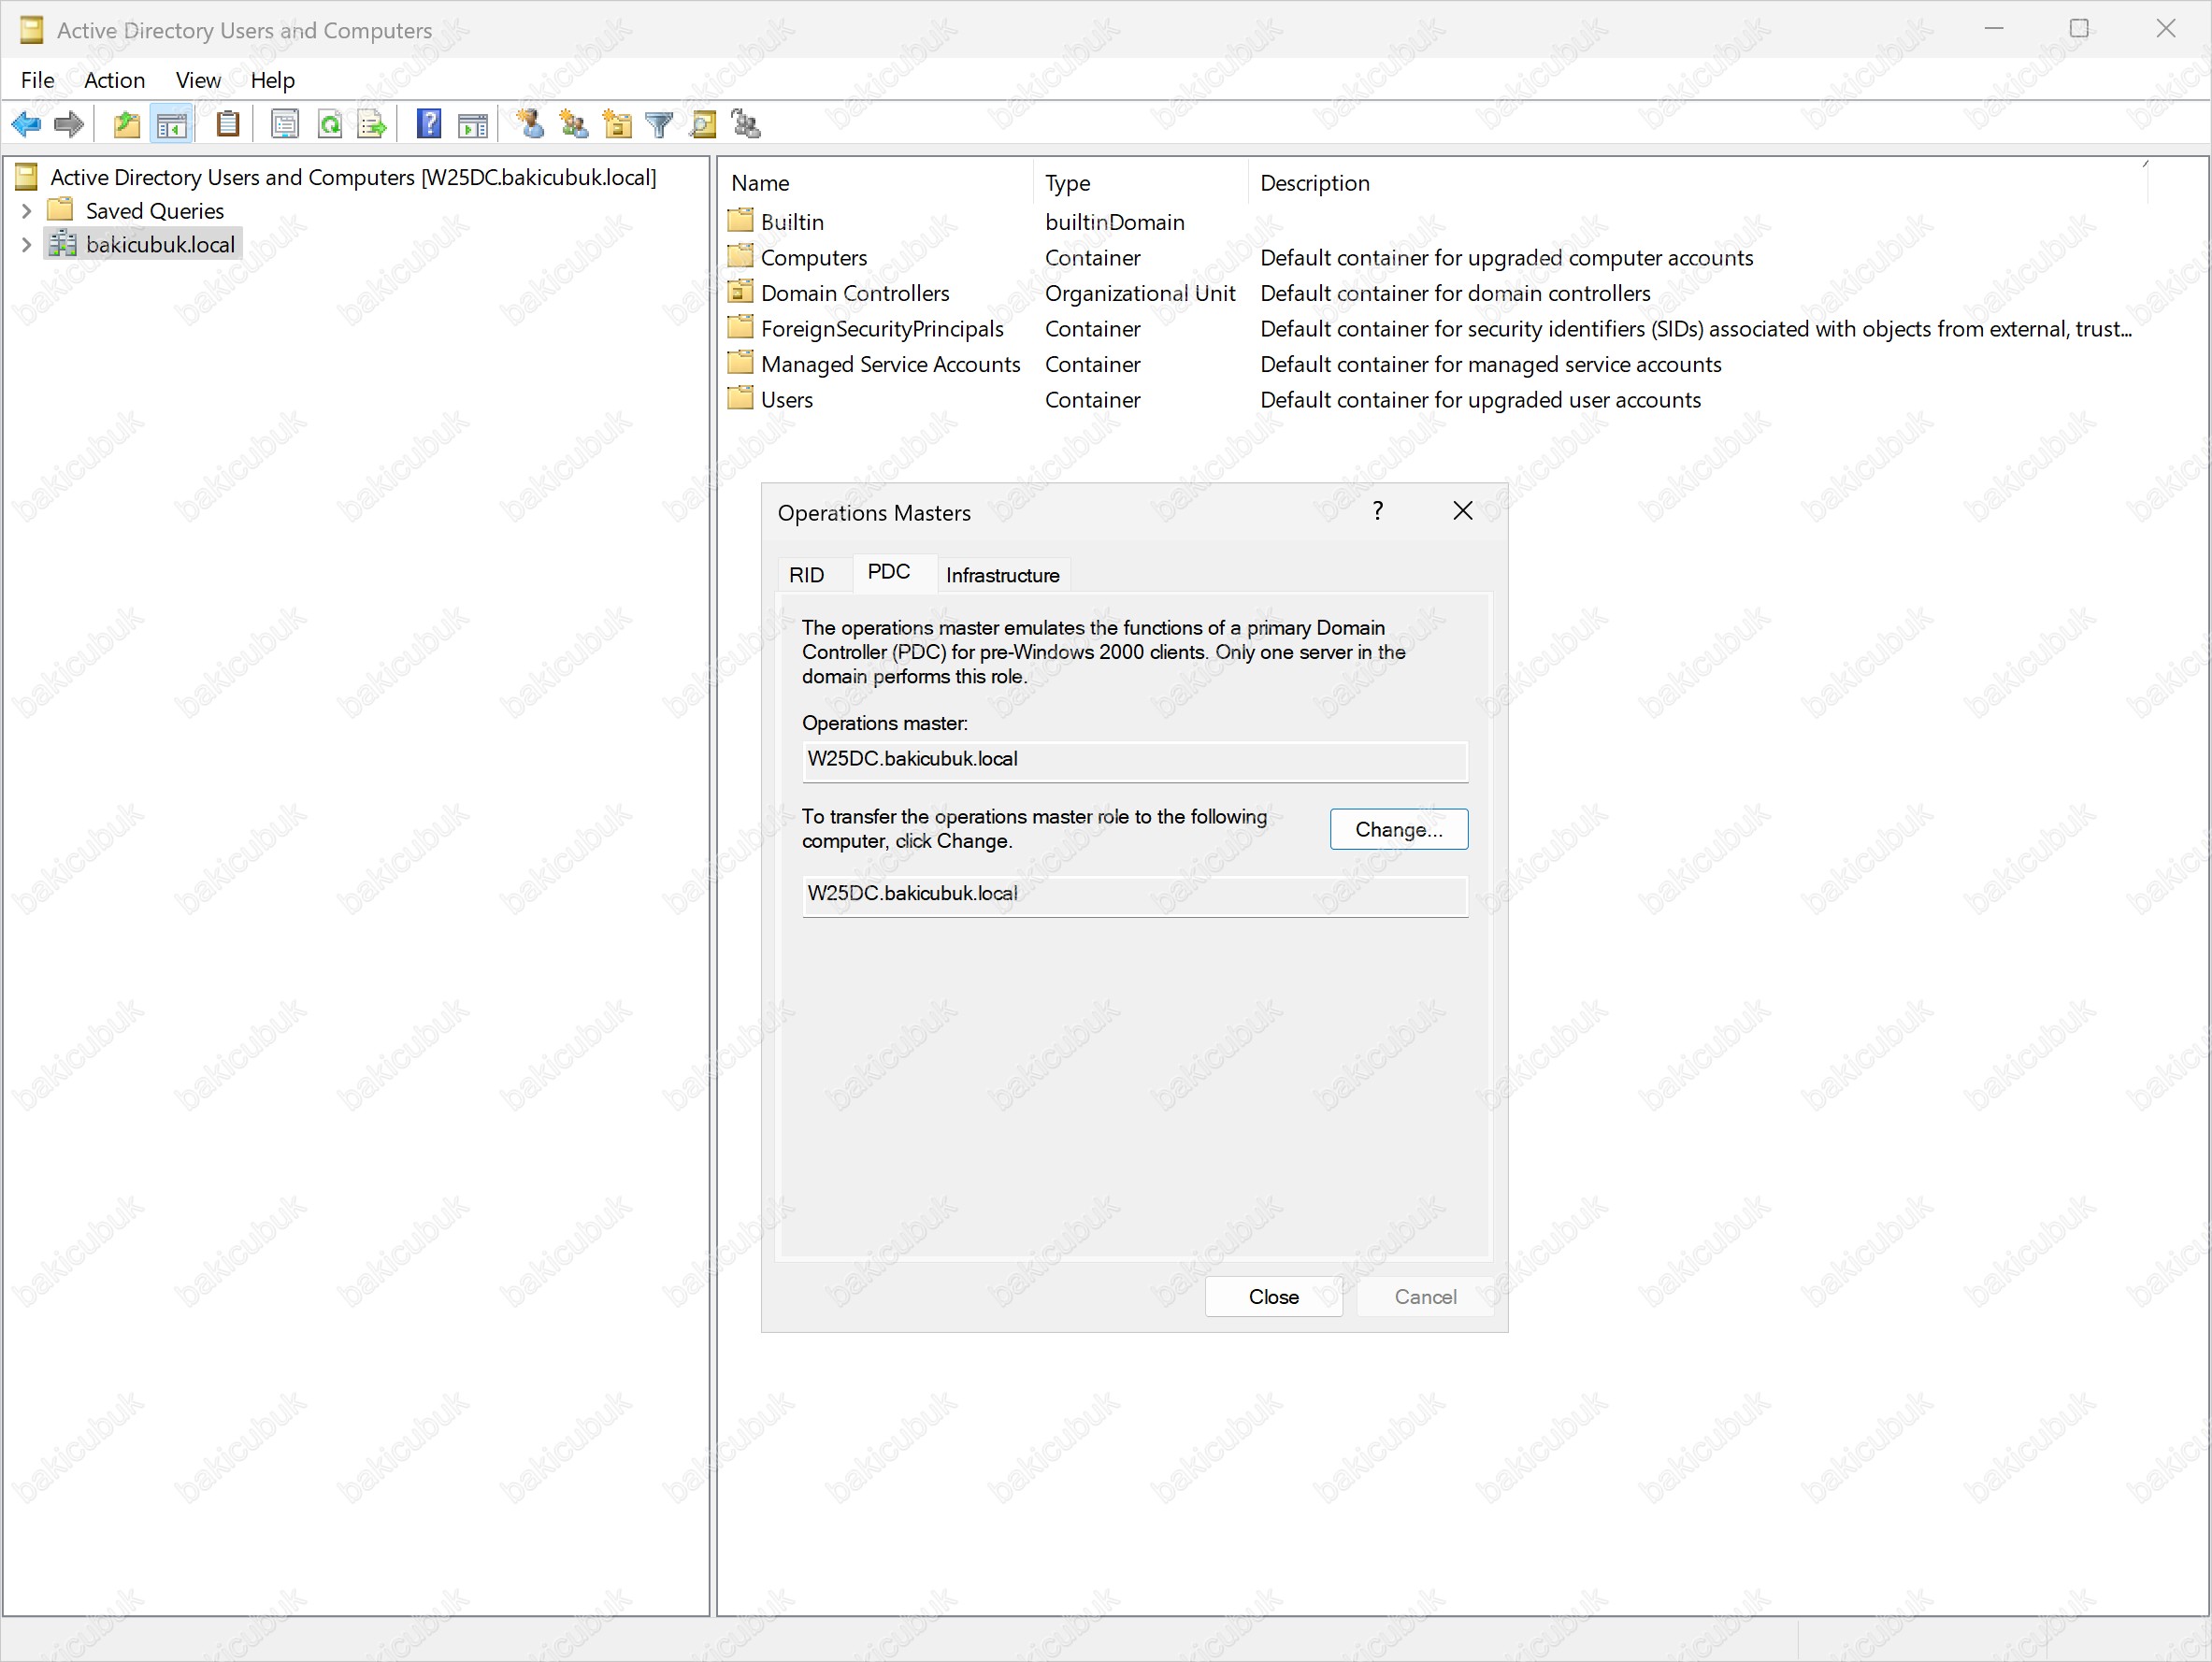Click the Operations master text field
Image resolution: width=2212 pixels, height=1662 pixels.
(1134, 759)
